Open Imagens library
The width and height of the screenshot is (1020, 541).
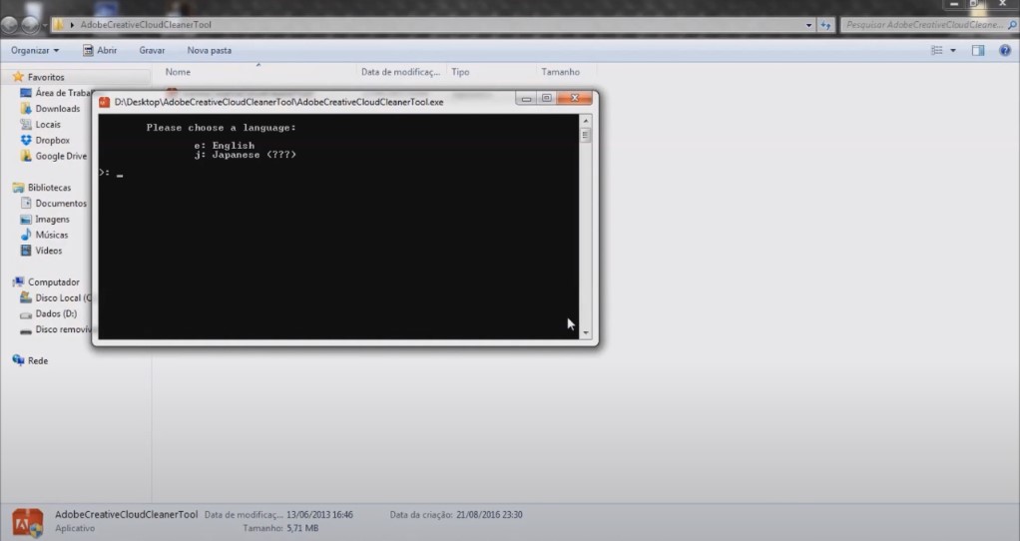click(52, 220)
